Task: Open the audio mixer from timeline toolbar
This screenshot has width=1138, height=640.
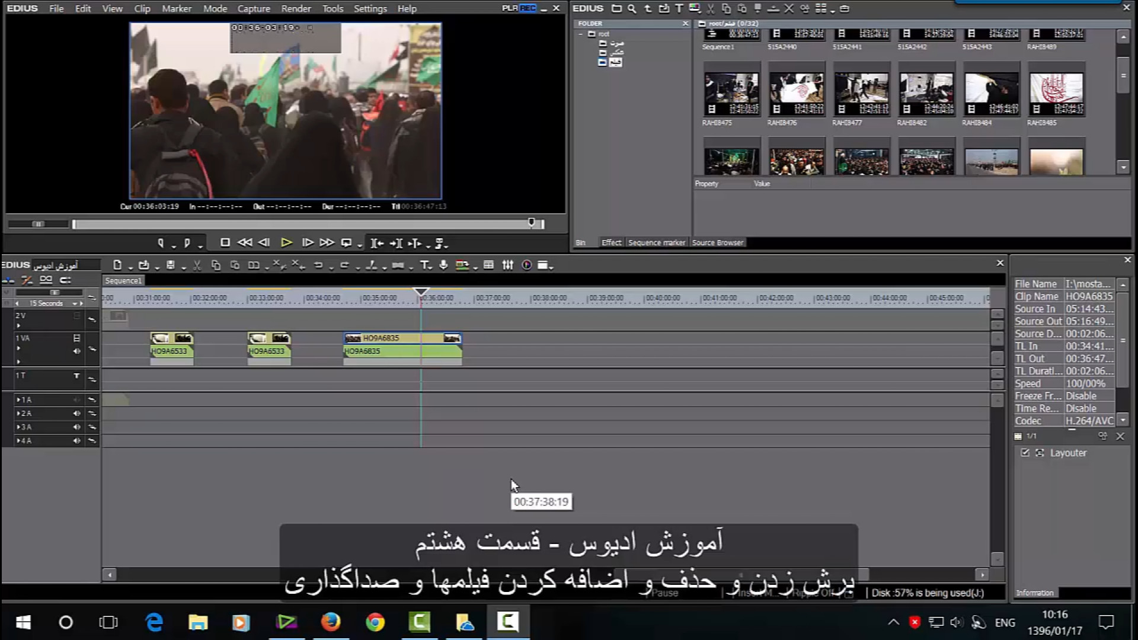Action: click(508, 265)
